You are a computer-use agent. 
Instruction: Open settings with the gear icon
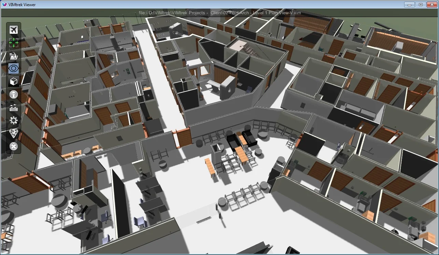point(14,120)
